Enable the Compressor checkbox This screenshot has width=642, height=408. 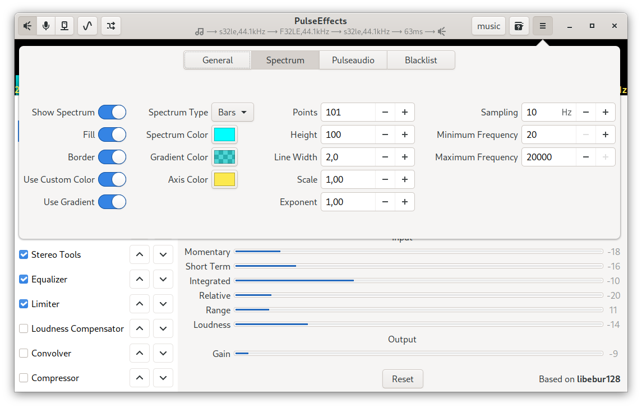24,378
